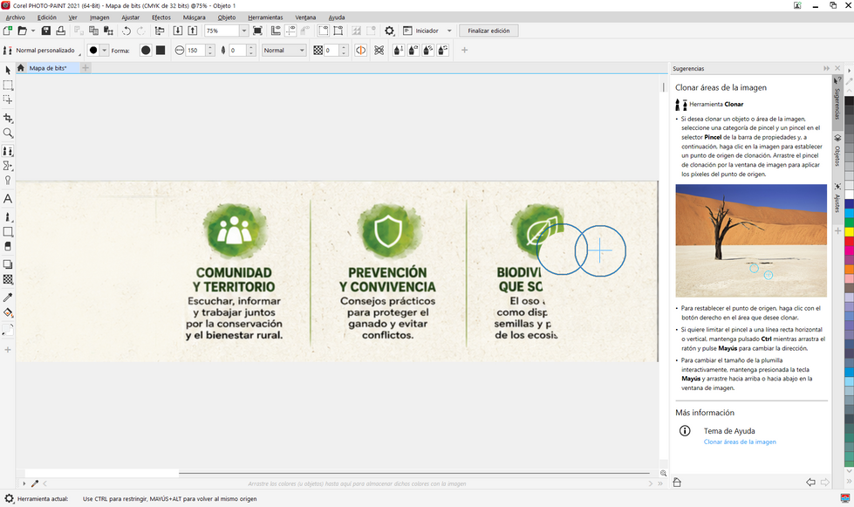Activate the Fill bucket tool
The width and height of the screenshot is (854, 507).
8,312
